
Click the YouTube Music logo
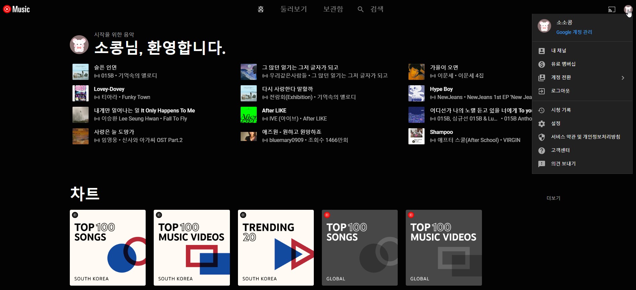(16, 9)
